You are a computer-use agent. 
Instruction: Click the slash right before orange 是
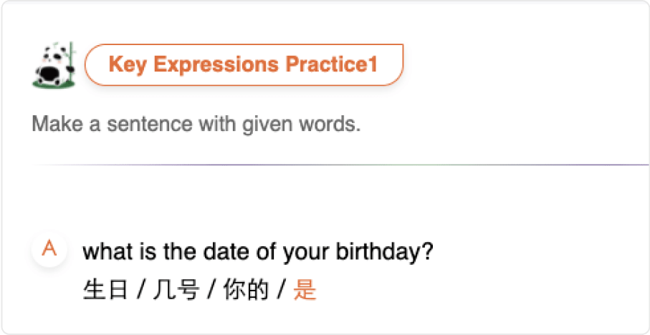pos(282,291)
